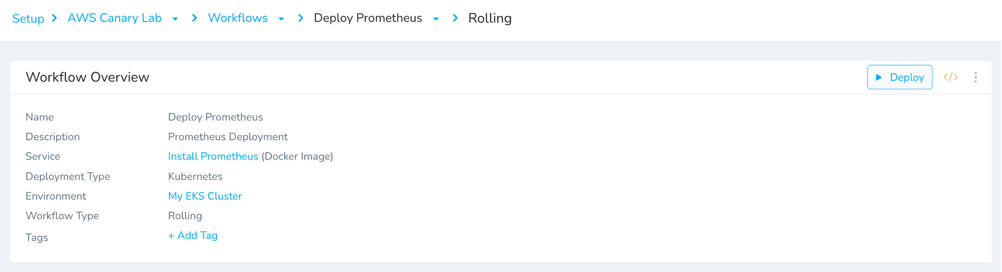Open My EKS Cluster environment link
The image size is (1002, 272).
[x=205, y=196]
